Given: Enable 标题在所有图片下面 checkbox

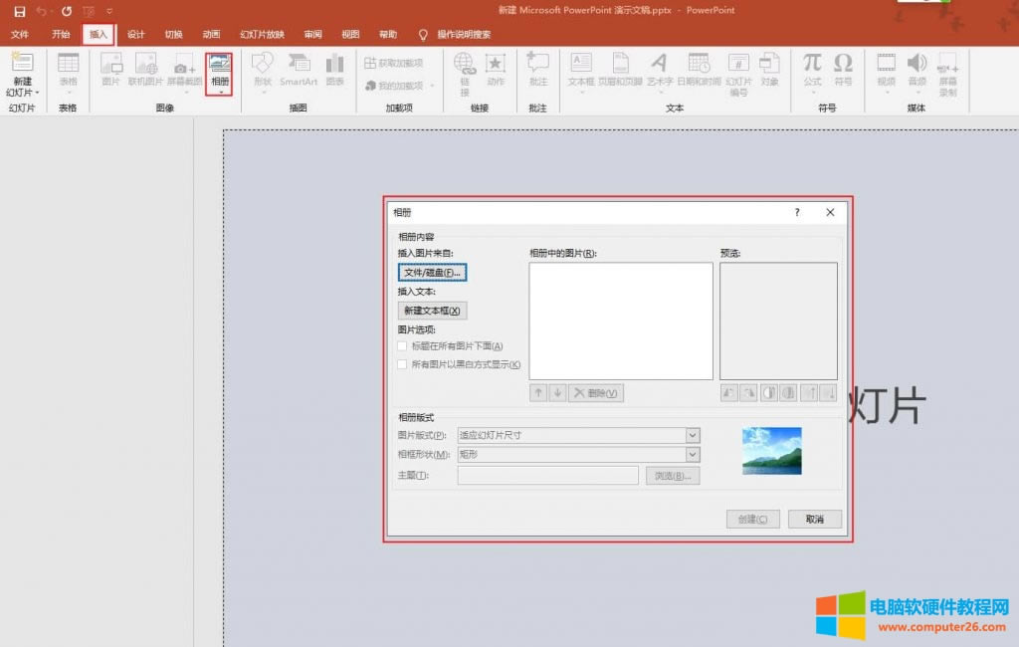Looking at the screenshot, I should pyautogui.click(x=402, y=347).
